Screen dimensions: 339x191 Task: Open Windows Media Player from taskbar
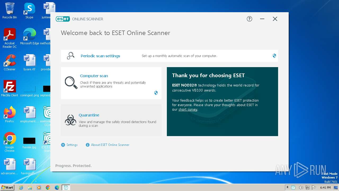pos(39,188)
